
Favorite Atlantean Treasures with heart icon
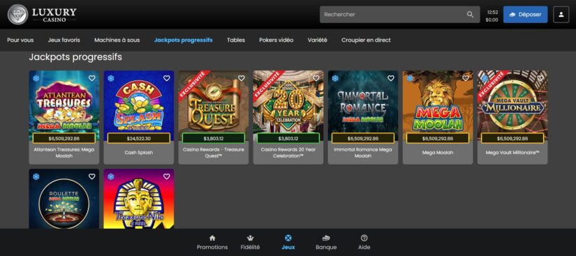coord(92,78)
